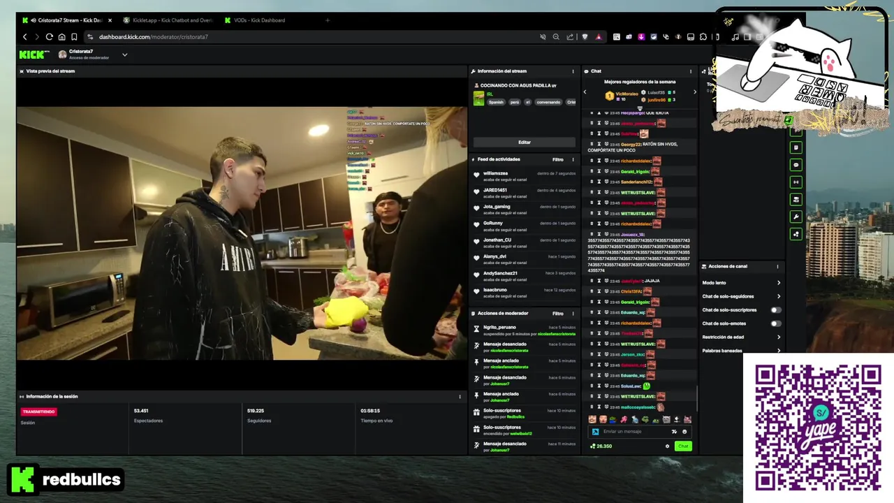Click the first quick emote above message box

[592, 419]
